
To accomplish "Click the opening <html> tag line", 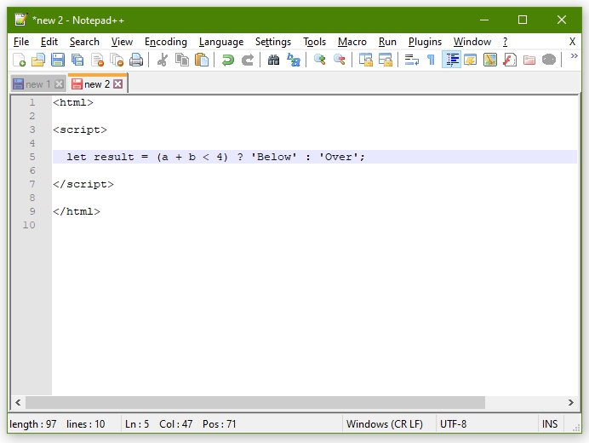I will pyautogui.click(x=73, y=102).
